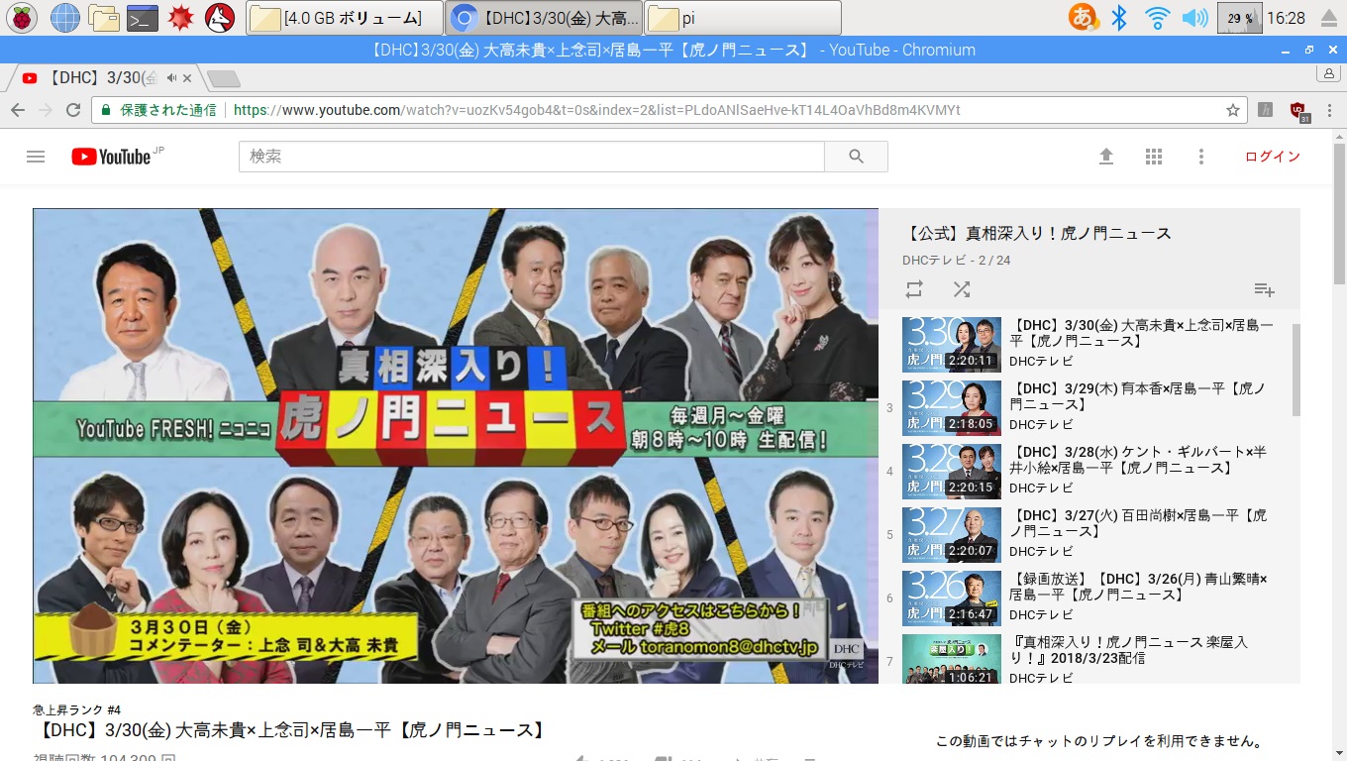Open the DHCテレビ channel in playlist header
The width and height of the screenshot is (1347, 761).
coord(935,261)
